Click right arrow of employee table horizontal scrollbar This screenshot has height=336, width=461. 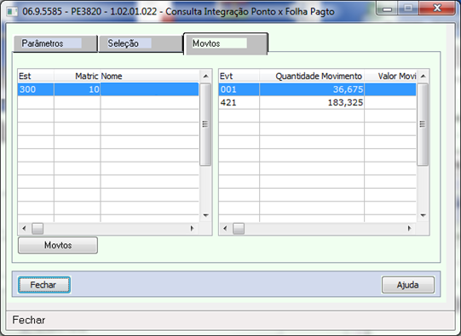(193, 228)
